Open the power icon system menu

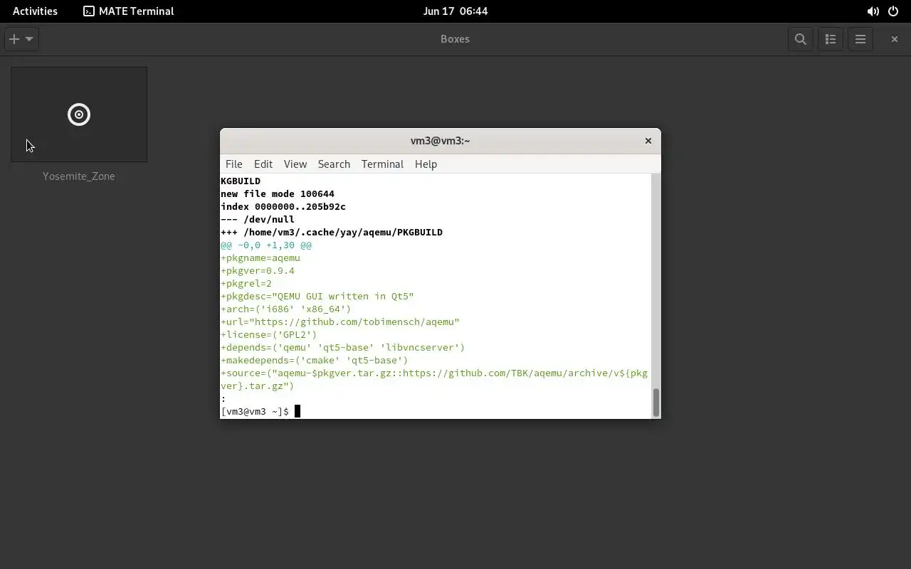pos(893,11)
